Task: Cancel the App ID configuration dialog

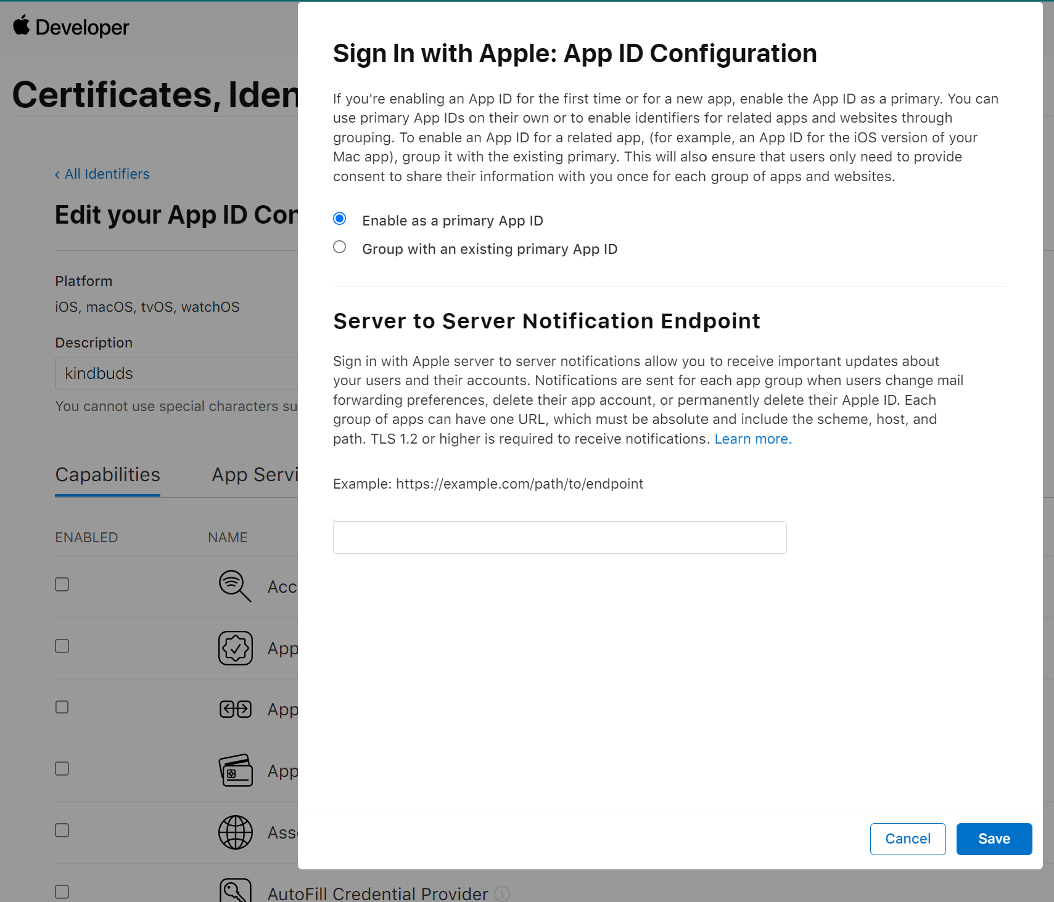Action: pyautogui.click(x=908, y=839)
